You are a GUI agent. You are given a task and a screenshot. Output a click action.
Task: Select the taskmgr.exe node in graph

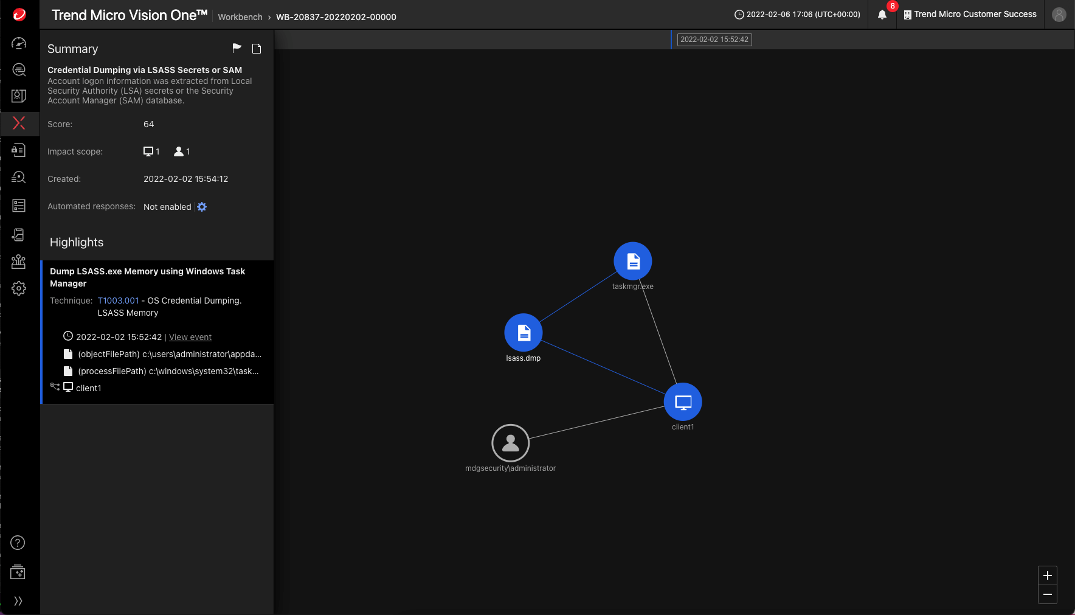click(632, 262)
